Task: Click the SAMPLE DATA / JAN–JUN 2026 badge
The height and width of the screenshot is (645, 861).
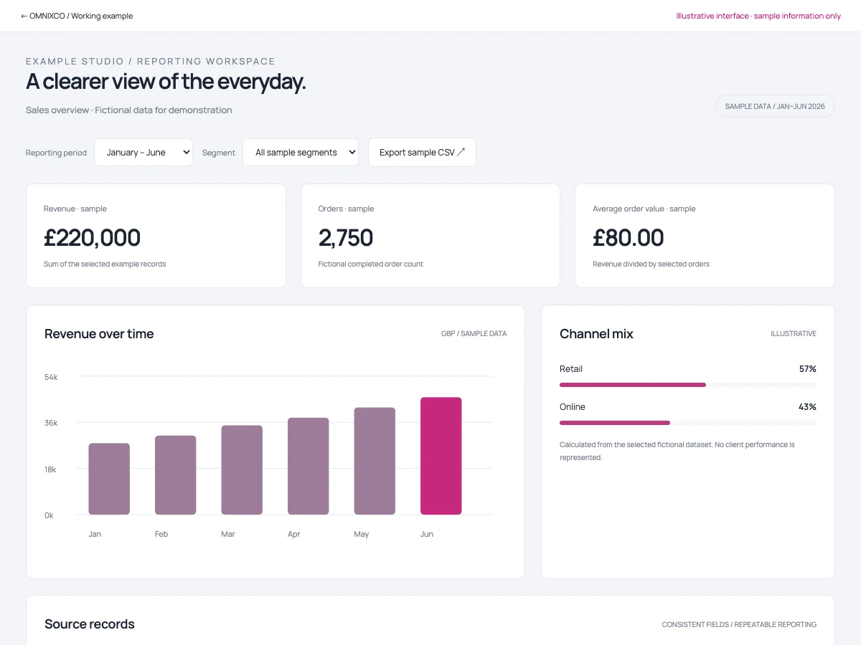Action: [x=775, y=106]
